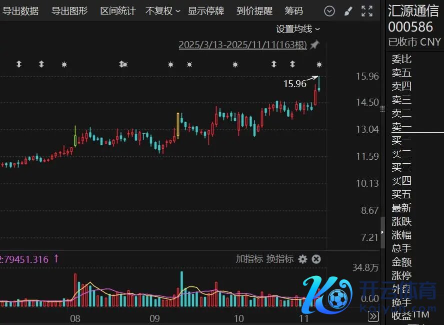Click 换指标 to switch indicator
Viewport: 444px width, 325px height.
coord(280,259)
